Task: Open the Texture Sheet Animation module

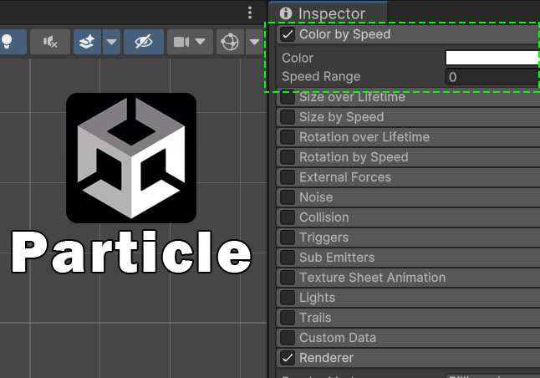Action: [x=372, y=278]
